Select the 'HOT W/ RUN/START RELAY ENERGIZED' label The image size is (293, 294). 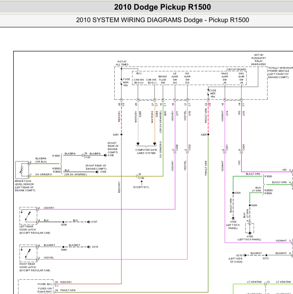pyautogui.click(x=258, y=60)
